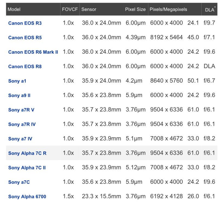Click 23.3 x 15.5mm sensor for Sony Alpha 6700
This screenshot has width=224, height=208.
click(101, 196)
